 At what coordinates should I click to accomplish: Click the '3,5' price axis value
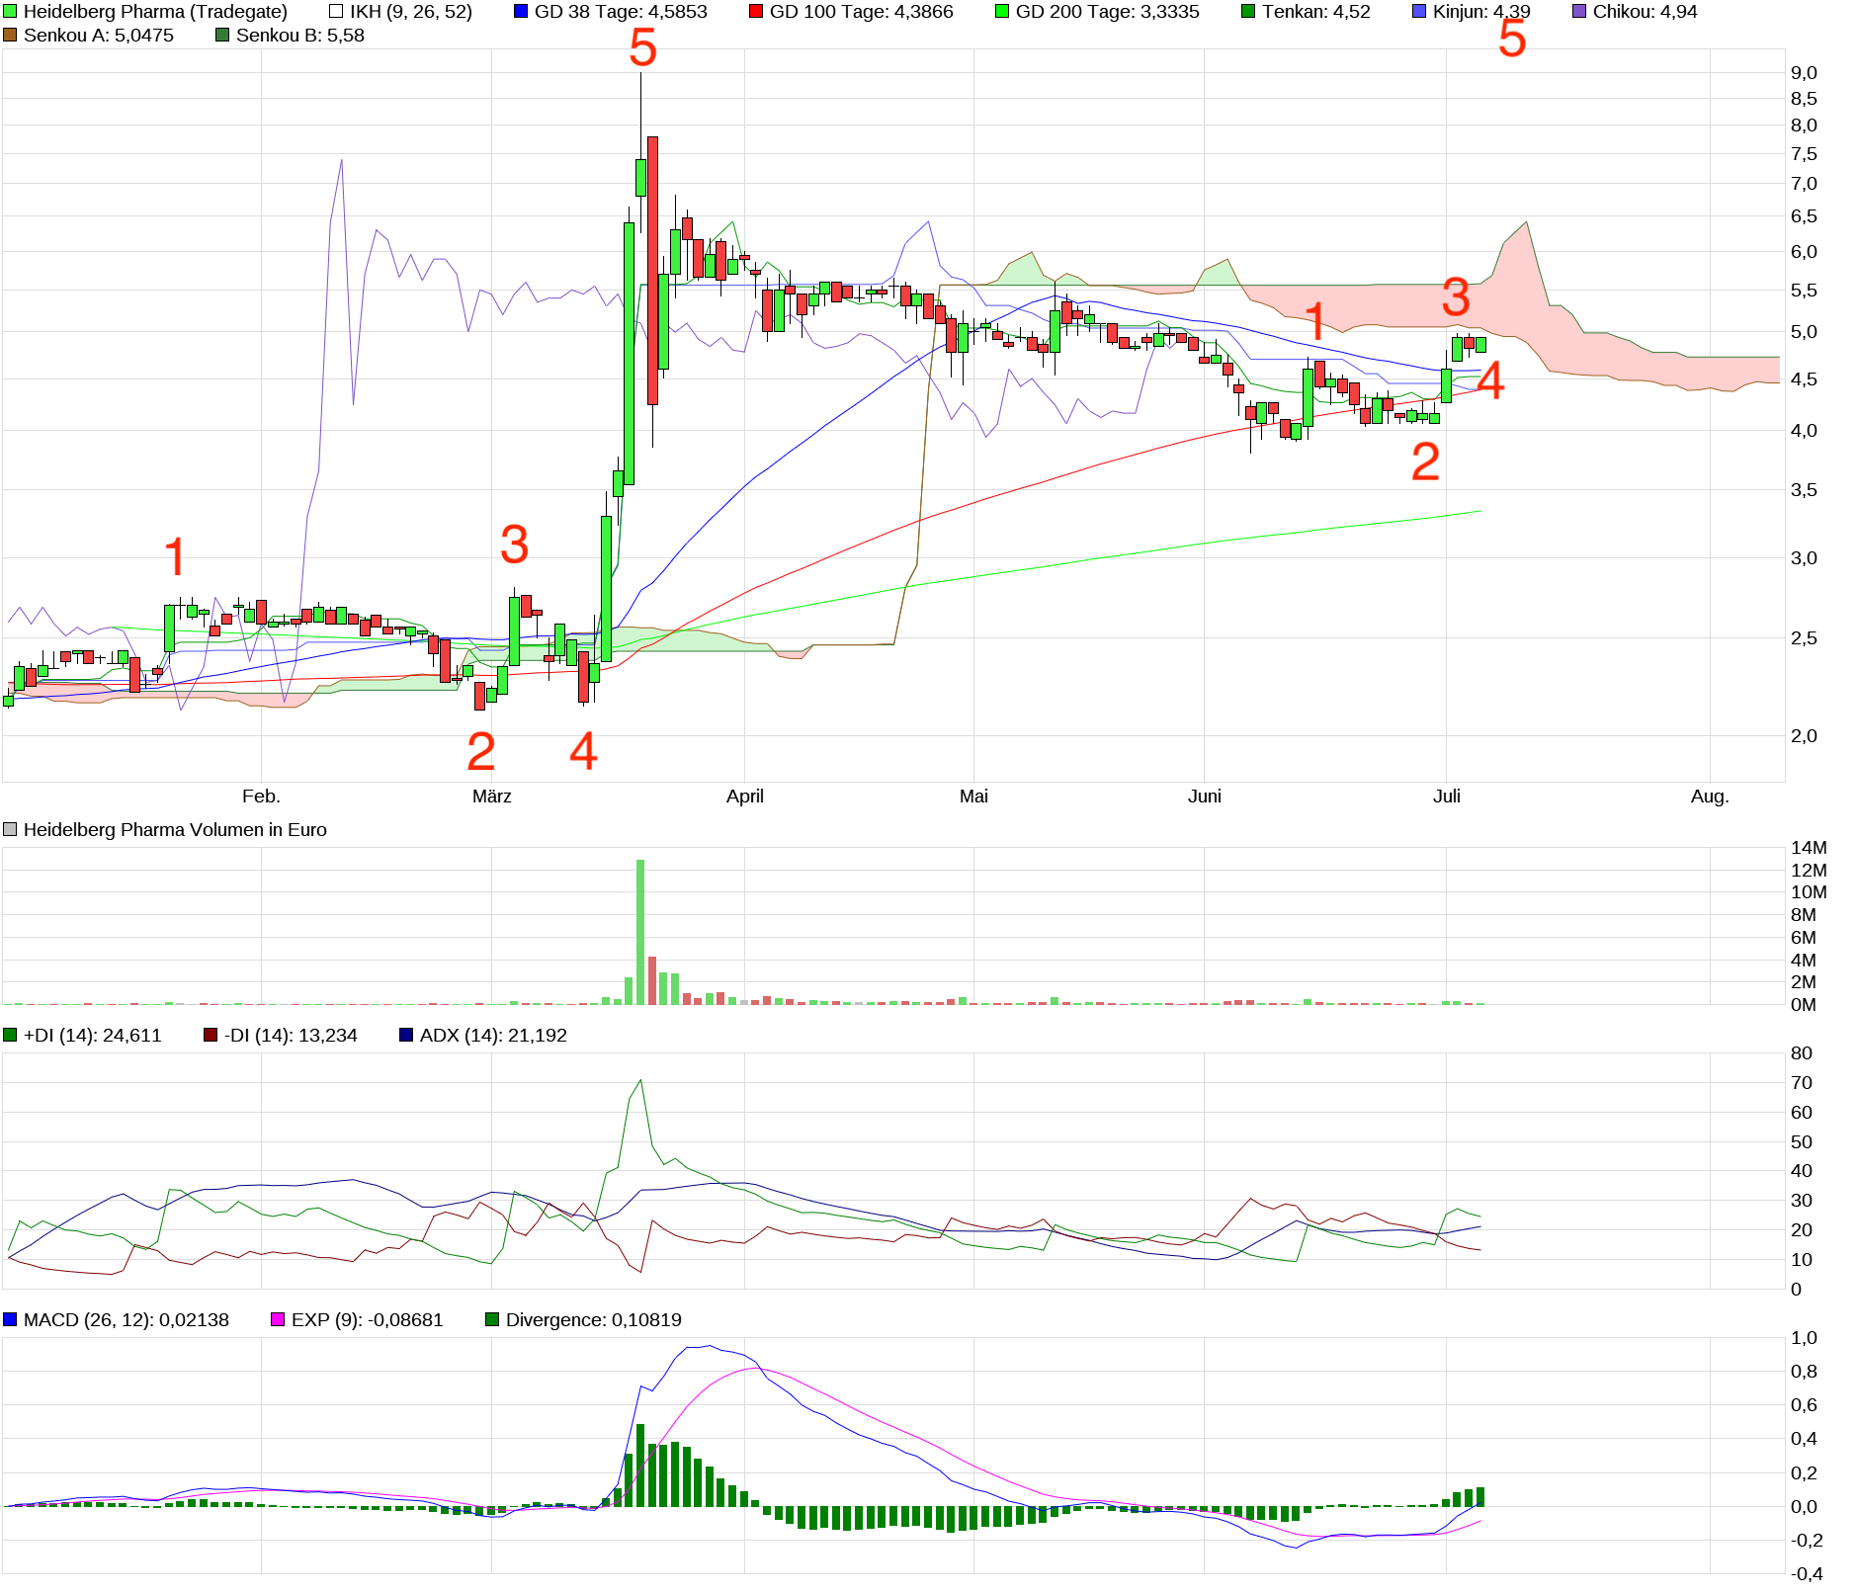[x=1804, y=490]
